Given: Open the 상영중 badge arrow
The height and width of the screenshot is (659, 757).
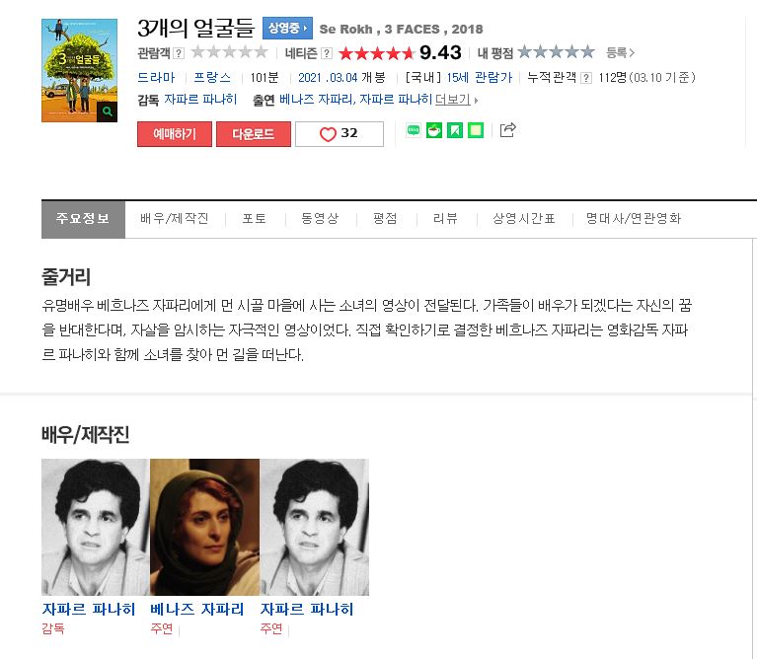Looking at the screenshot, I should click(287, 28).
